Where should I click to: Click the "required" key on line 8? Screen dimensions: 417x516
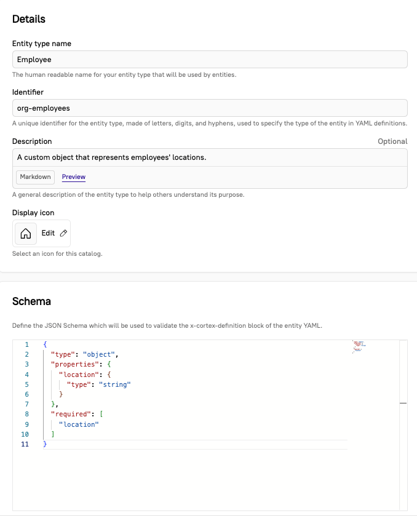coord(71,414)
